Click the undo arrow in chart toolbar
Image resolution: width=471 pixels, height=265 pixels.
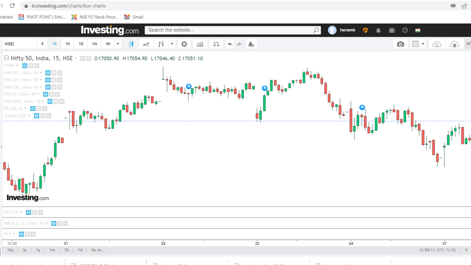point(230,44)
